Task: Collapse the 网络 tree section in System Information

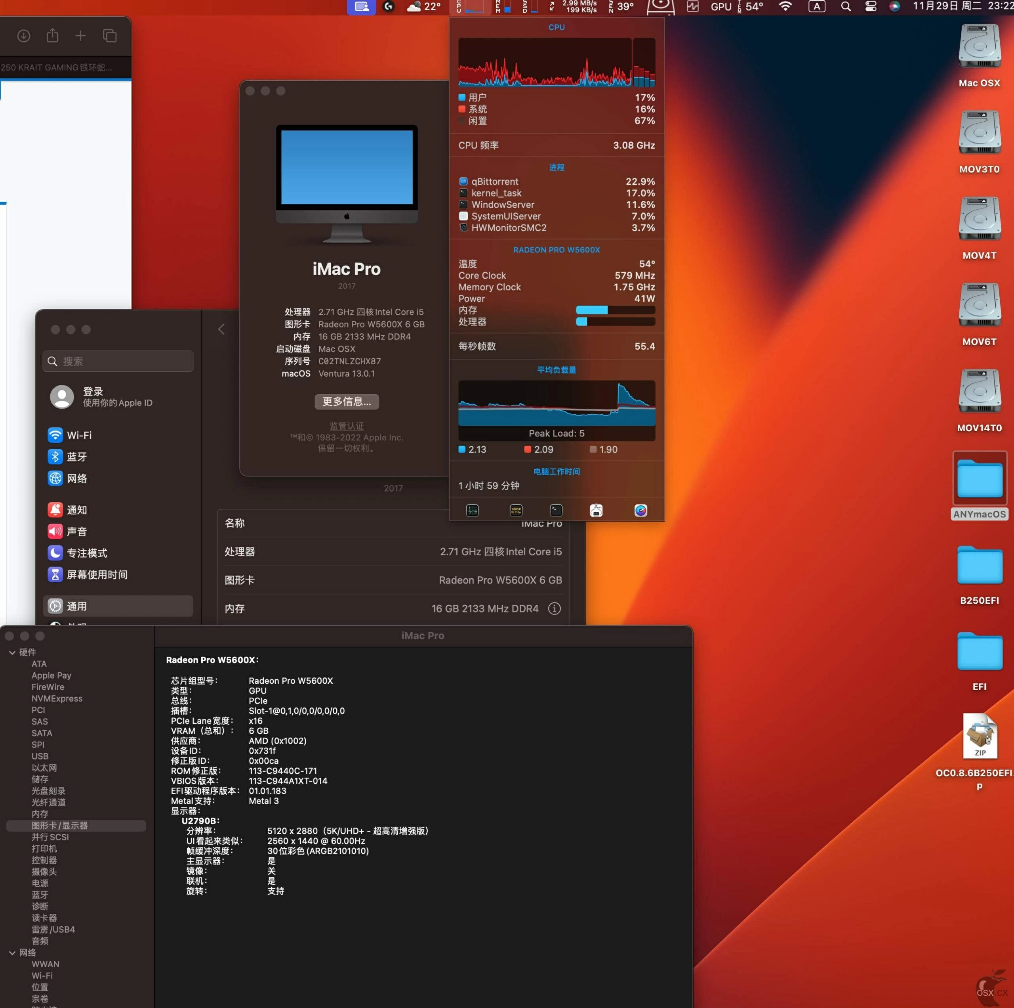Action: point(12,953)
